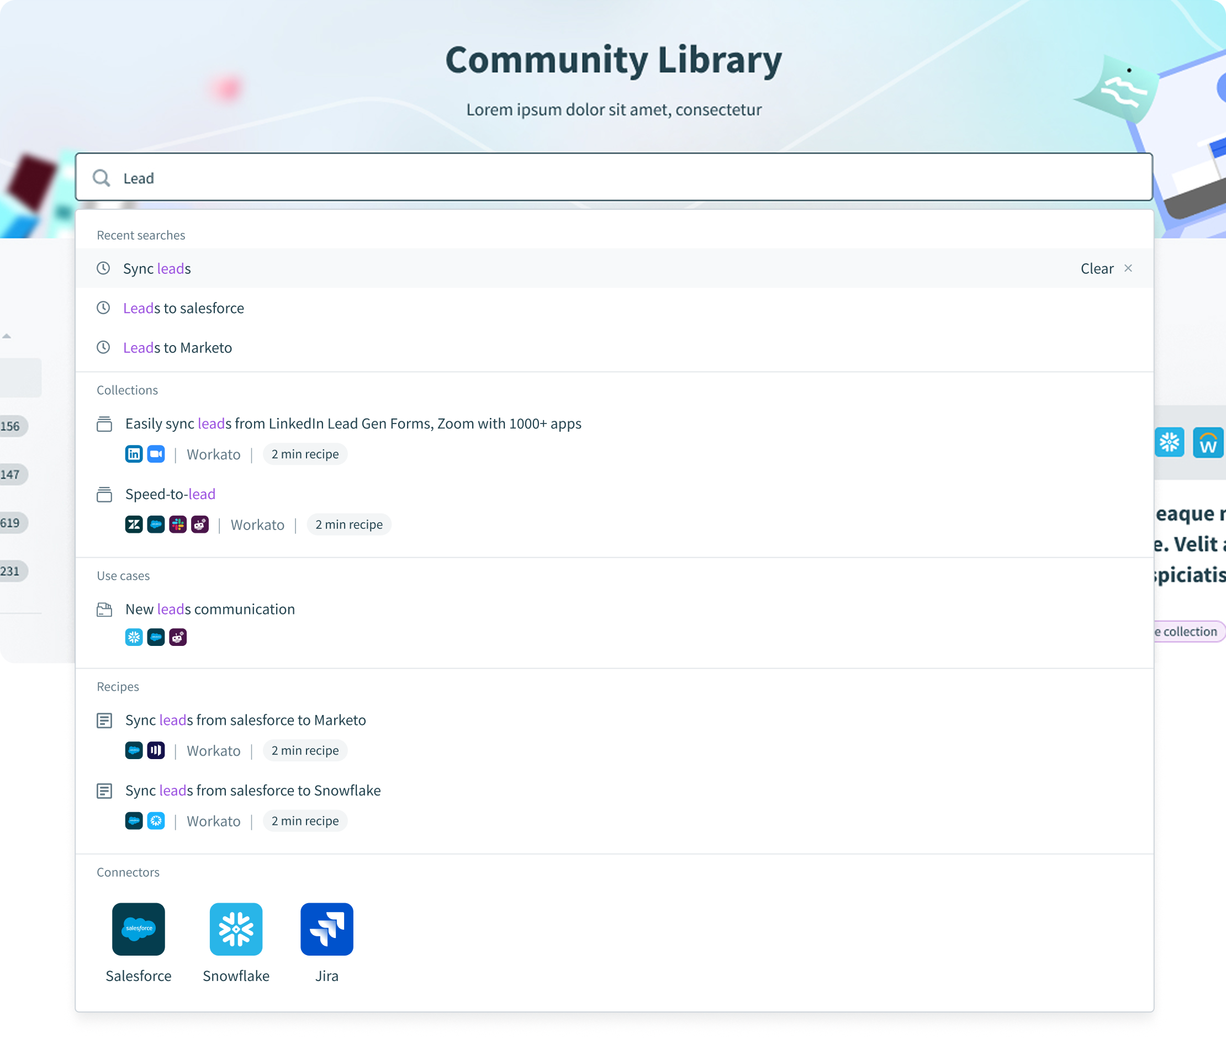Select recent search Leads to Marketo
Viewport: 1226px width, 1039px height.
pos(177,347)
